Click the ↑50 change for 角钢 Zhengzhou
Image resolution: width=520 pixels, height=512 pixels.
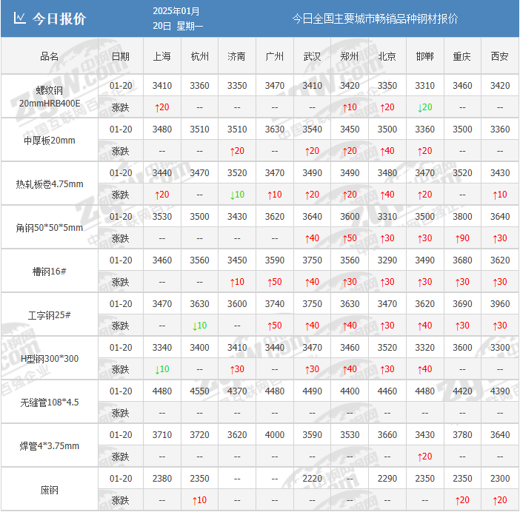[x=350, y=238]
